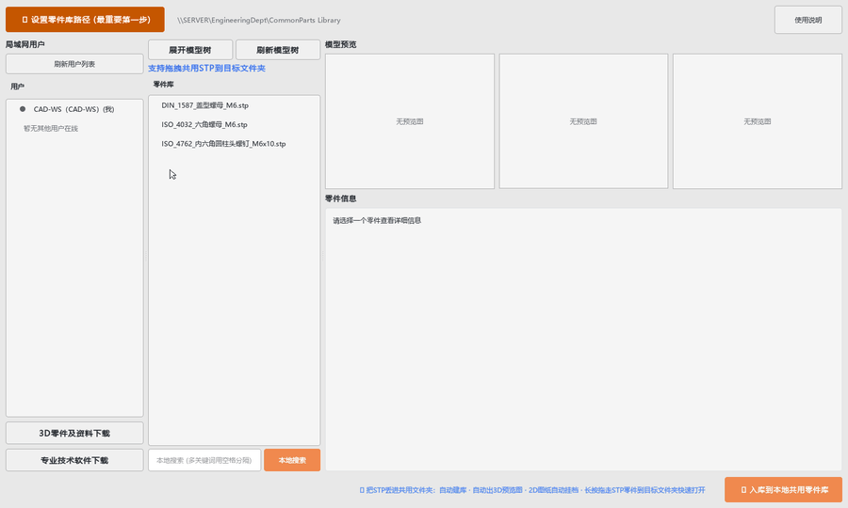Click the library path \\SERVER\EngineeringDept text

(258, 20)
